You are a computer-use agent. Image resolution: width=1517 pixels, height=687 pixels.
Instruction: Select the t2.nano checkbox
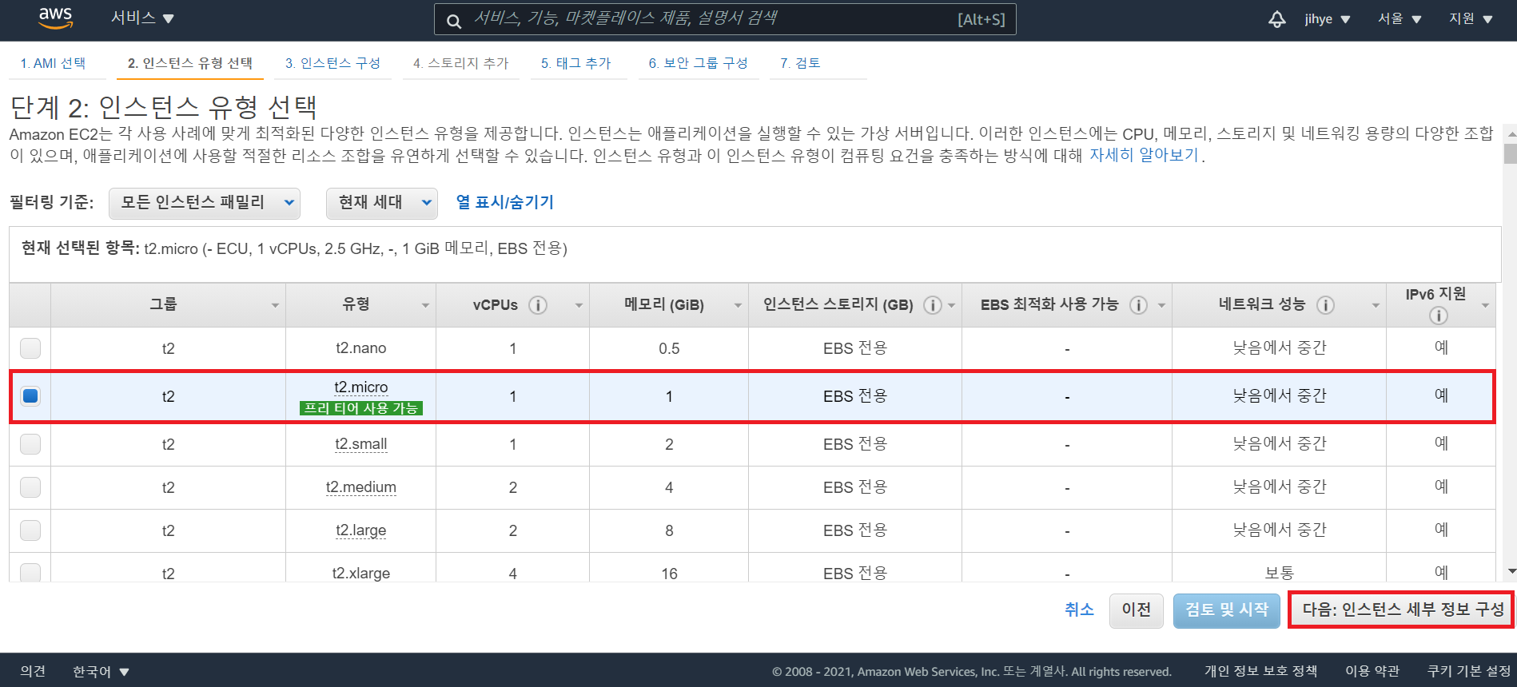pyautogui.click(x=30, y=348)
